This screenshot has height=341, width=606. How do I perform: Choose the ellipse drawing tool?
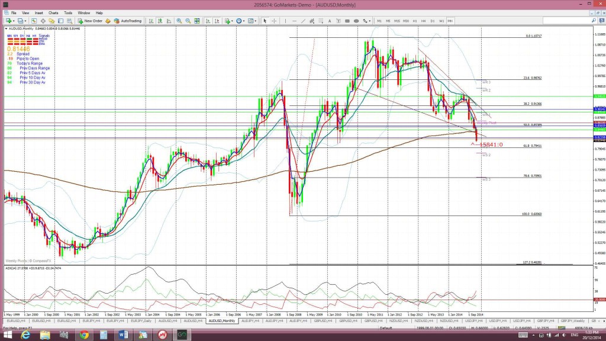pos(356,21)
